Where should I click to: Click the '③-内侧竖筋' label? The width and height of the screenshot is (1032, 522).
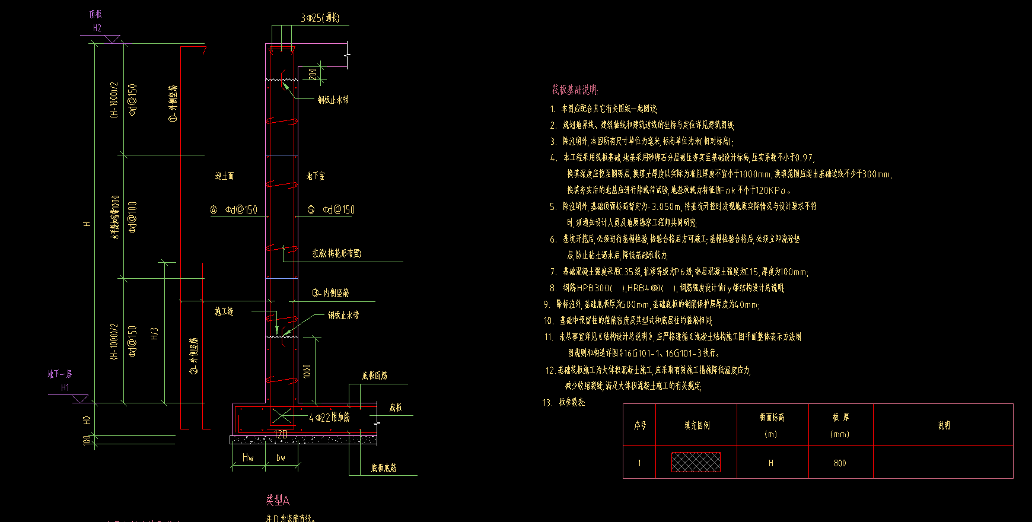[x=330, y=293]
